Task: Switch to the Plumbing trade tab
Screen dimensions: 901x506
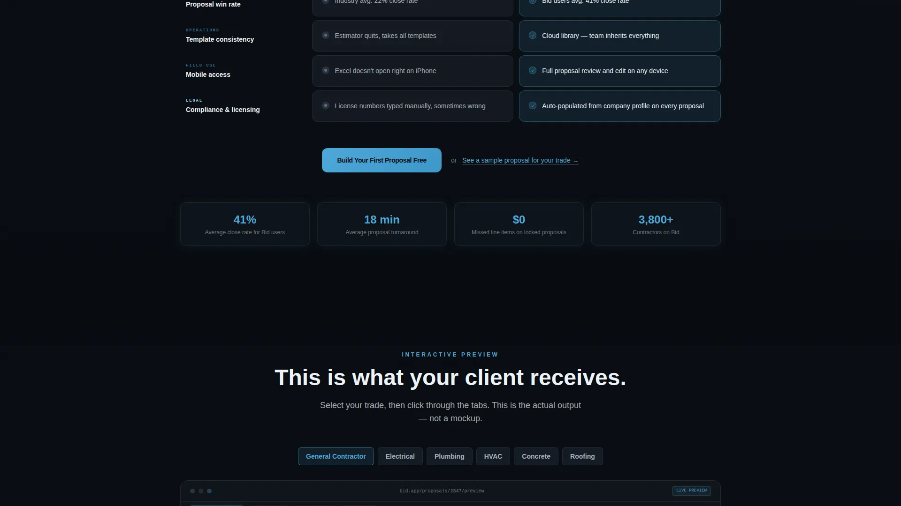Action: tap(449, 456)
